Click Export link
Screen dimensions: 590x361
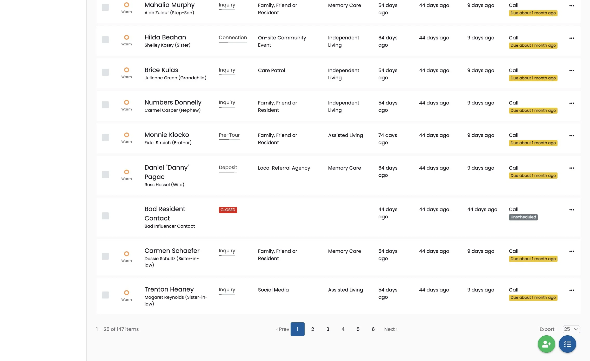tap(547, 329)
